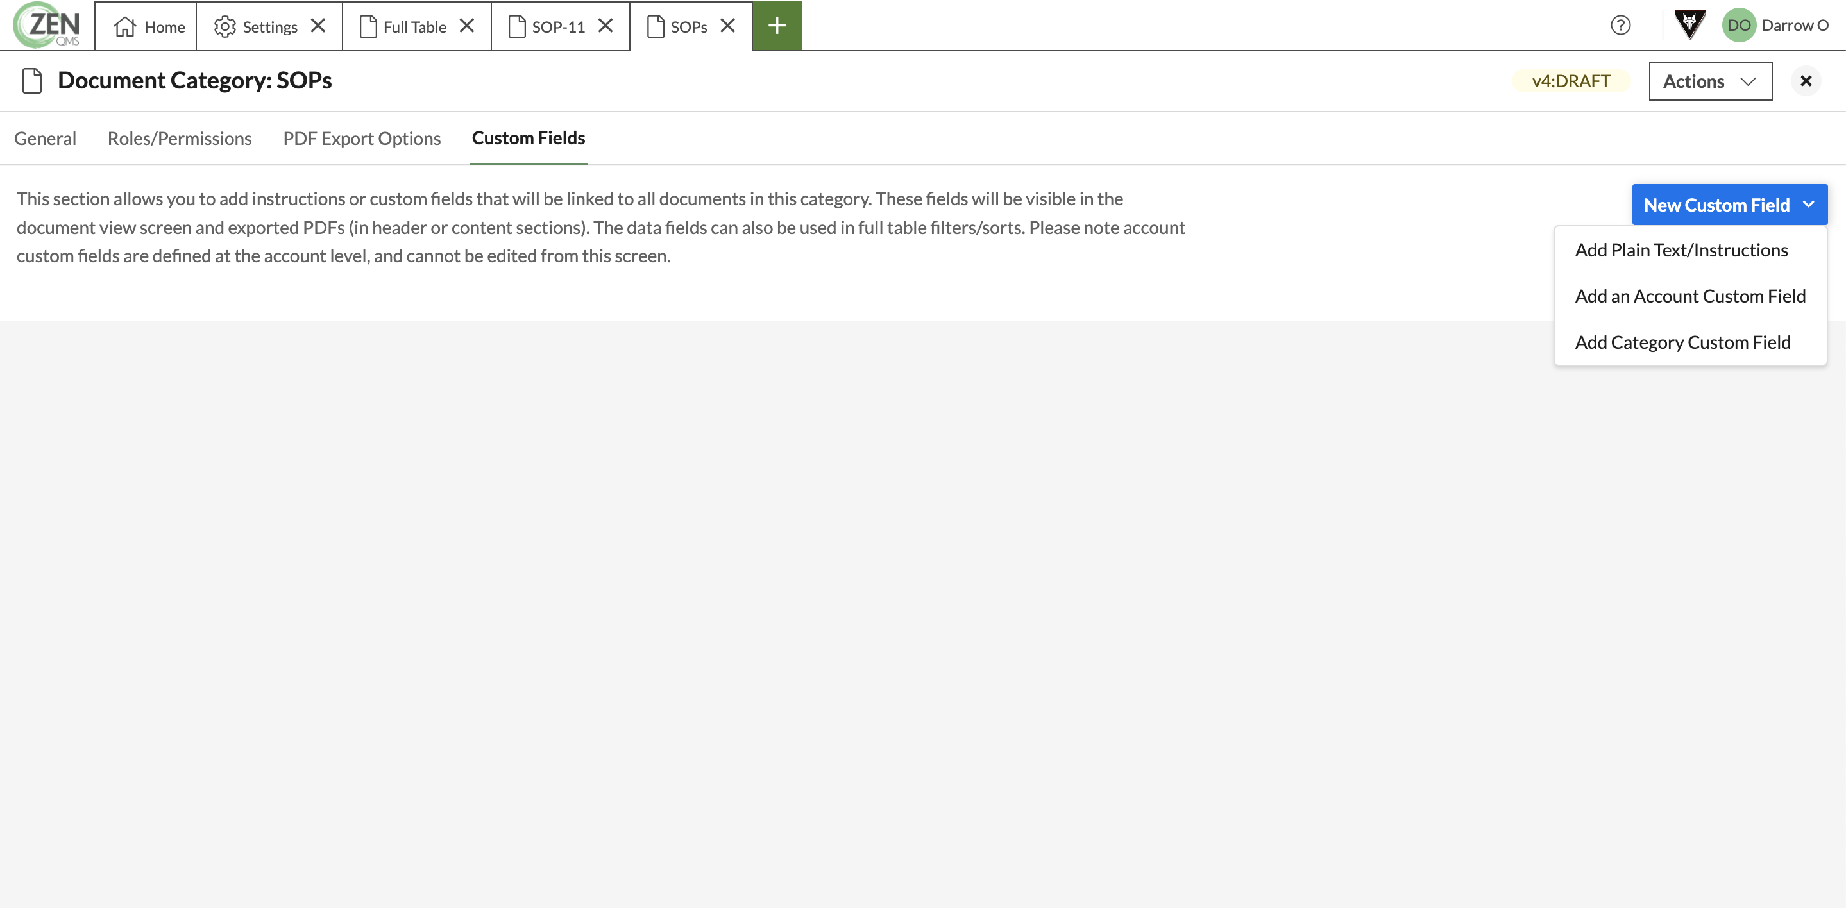This screenshot has width=1846, height=908.
Task: Close the Settings tab
Action: click(x=318, y=26)
